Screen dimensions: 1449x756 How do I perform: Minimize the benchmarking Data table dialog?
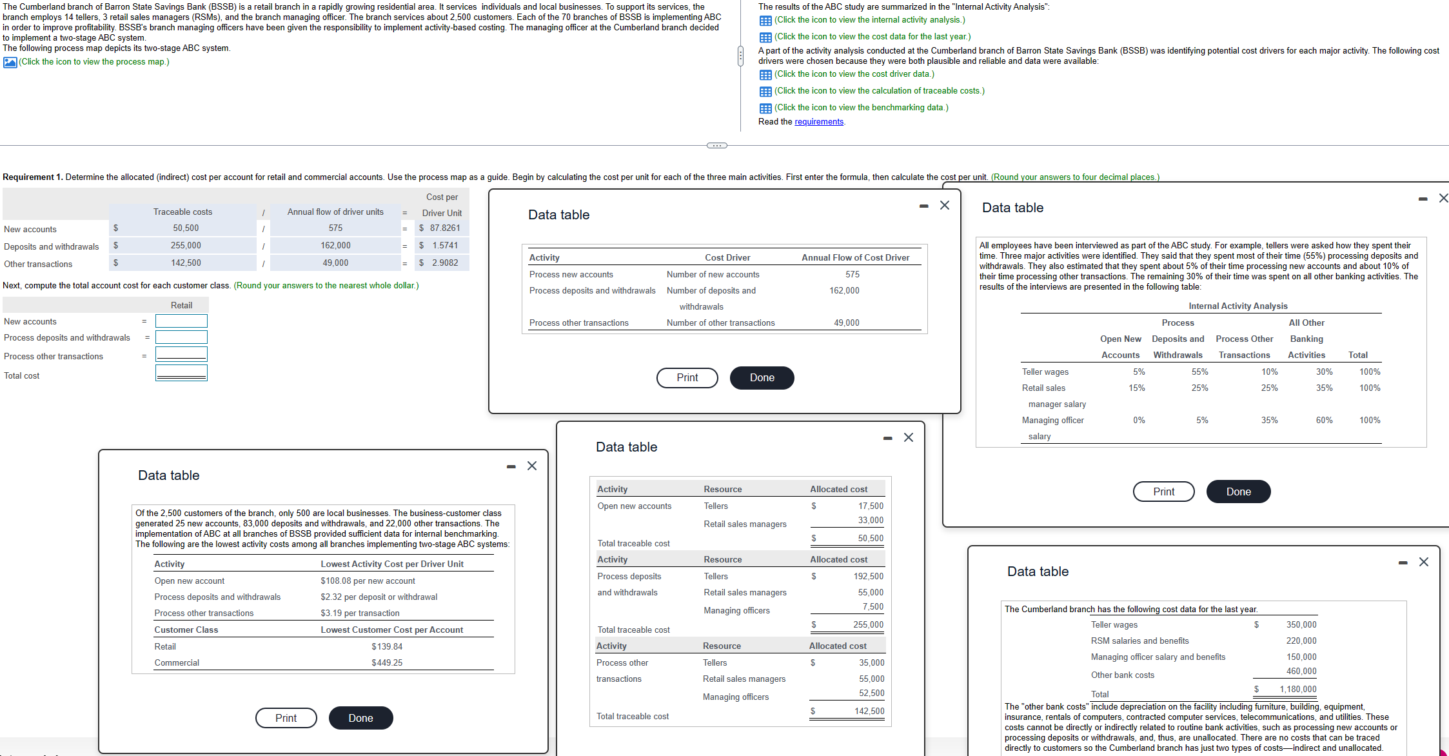click(511, 466)
